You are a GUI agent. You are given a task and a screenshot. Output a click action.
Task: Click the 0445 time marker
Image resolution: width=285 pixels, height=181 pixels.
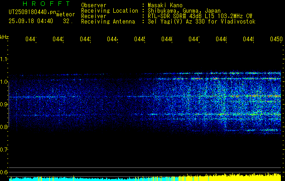coord(140,39)
